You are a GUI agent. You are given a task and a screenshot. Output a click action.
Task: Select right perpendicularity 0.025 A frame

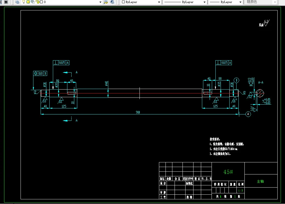[x=224, y=63]
